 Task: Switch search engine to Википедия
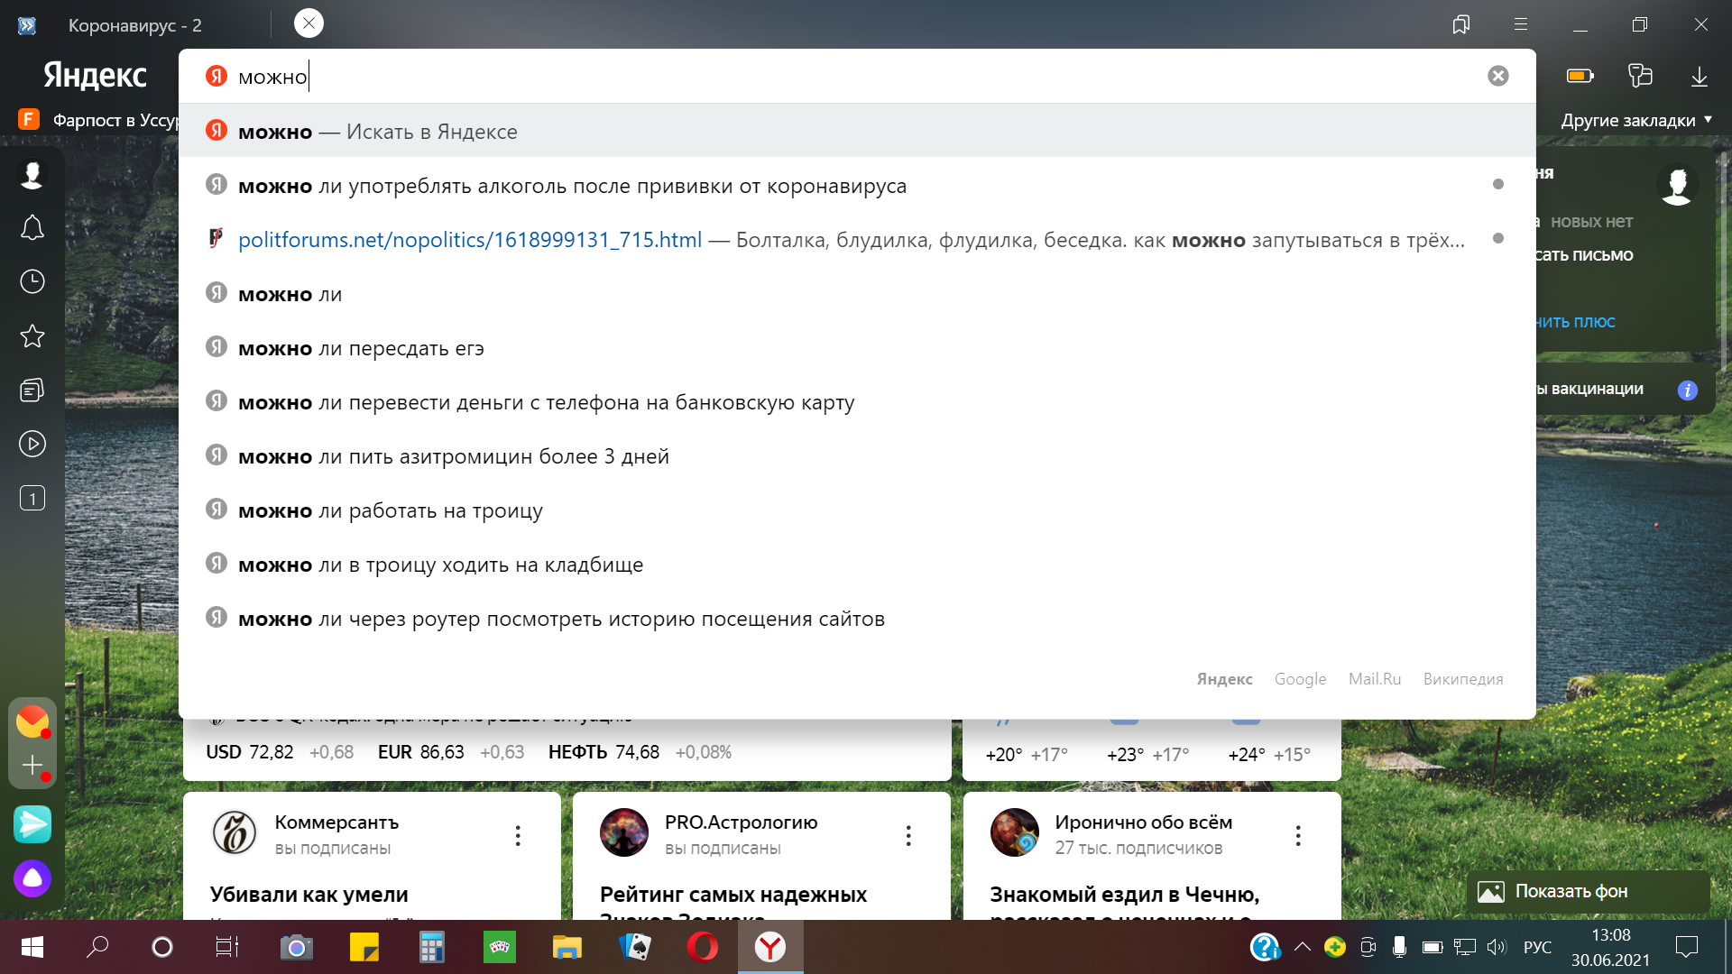1463,679
